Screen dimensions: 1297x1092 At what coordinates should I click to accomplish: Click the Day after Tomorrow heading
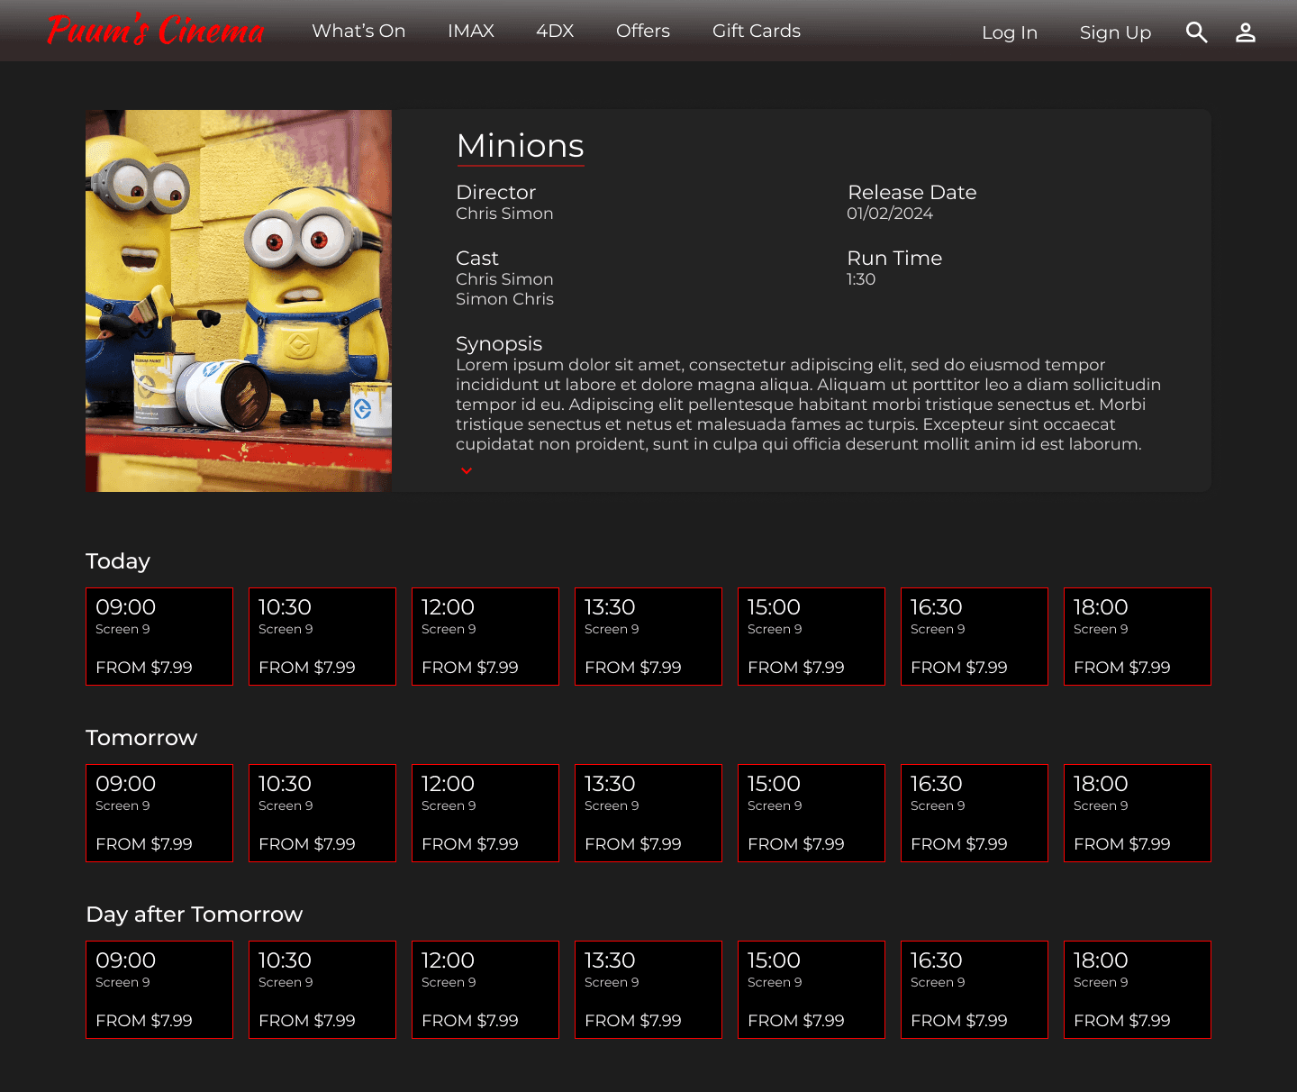195,915
